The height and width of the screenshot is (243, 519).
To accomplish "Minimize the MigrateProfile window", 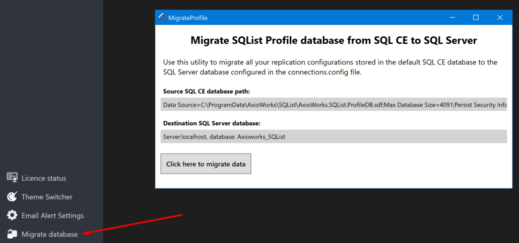I will tap(451, 18).
